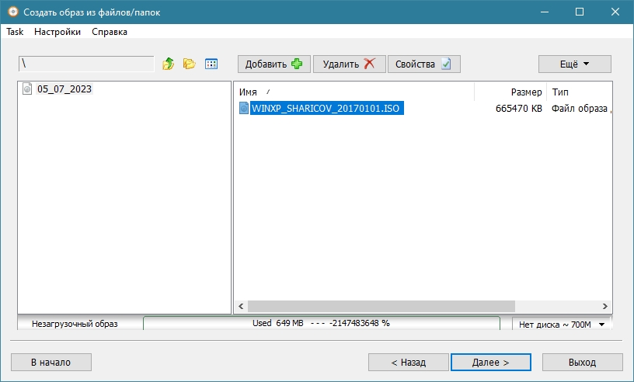634x382 pixels.
Task: Select the WINXP_SHARICOV_20170101.ISO file
Action: coord(325,109)
